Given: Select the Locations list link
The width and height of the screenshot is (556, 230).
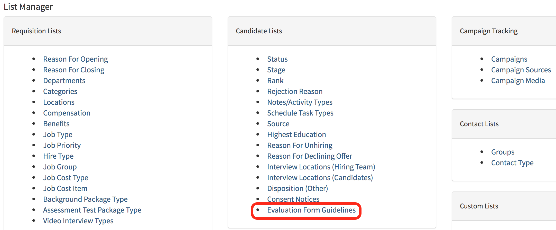Looking at the screenshot, I should point(59,102).
